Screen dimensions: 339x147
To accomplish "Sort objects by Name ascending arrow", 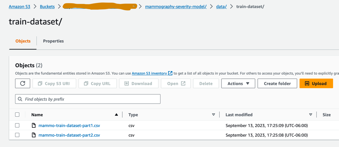I will coord(116,115).
